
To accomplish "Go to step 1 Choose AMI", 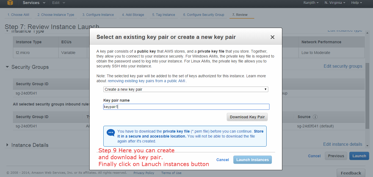I will click(18, 15).
